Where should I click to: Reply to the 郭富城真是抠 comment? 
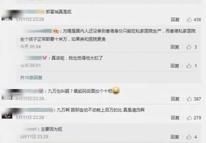(x=175, y=20)
